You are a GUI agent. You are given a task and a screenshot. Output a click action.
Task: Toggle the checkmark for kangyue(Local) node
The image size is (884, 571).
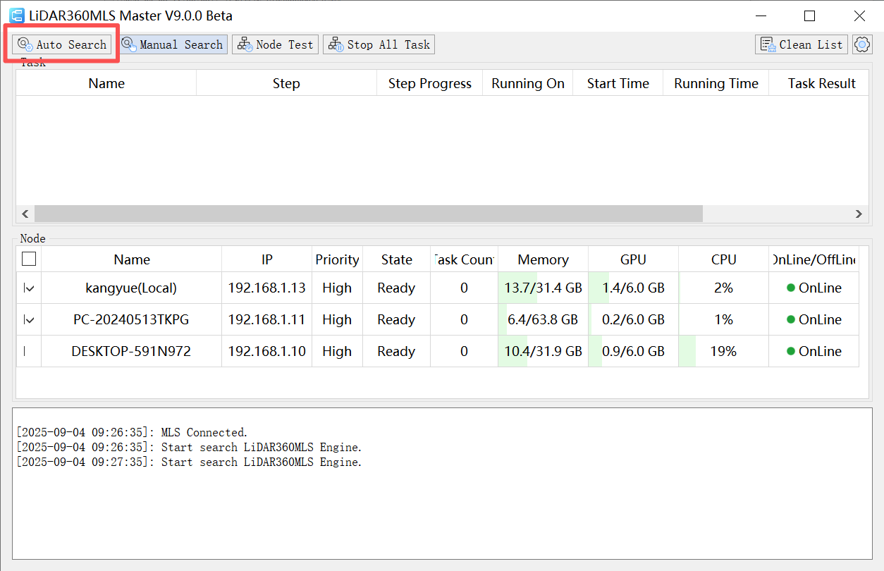29,288
